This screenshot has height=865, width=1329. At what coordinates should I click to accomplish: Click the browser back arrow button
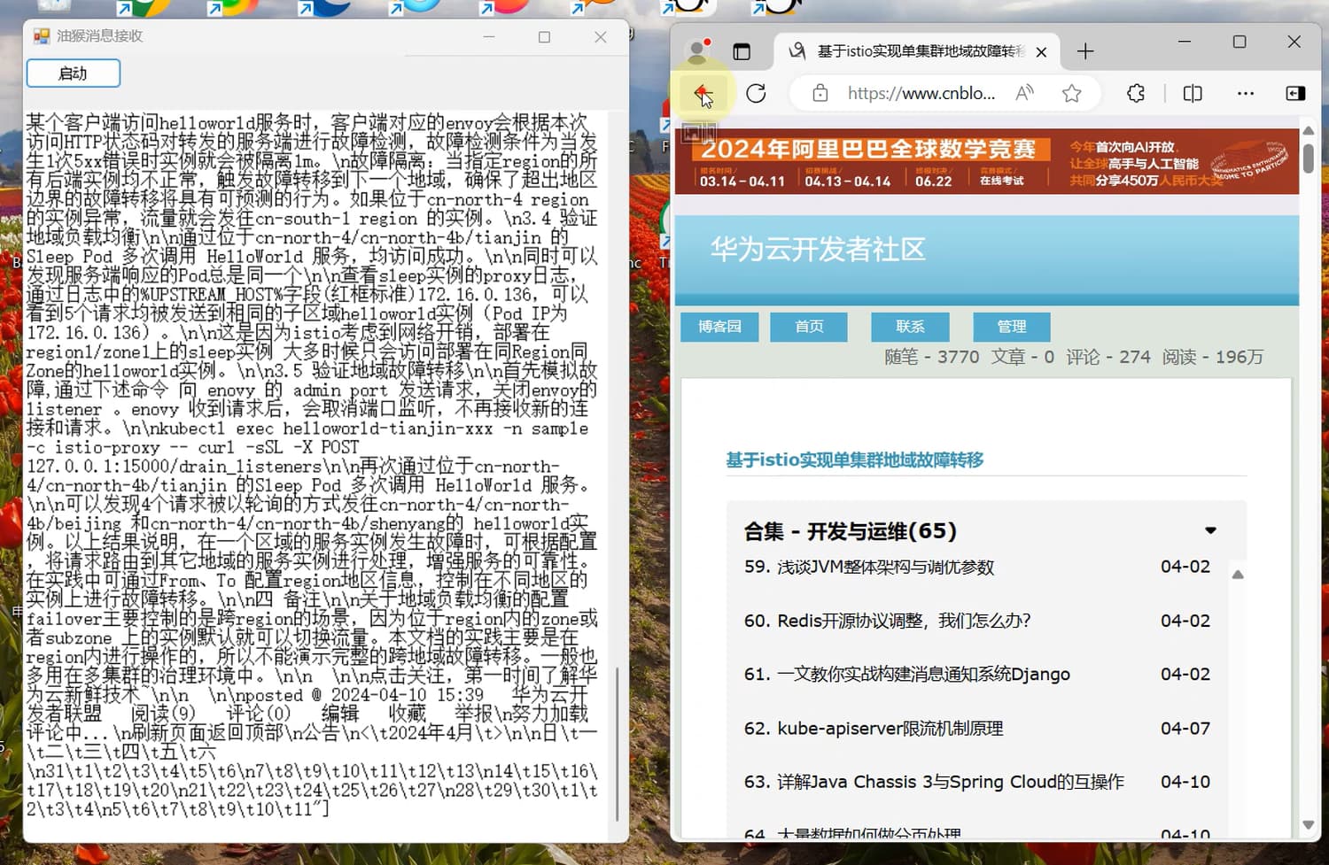click(702, 93)
